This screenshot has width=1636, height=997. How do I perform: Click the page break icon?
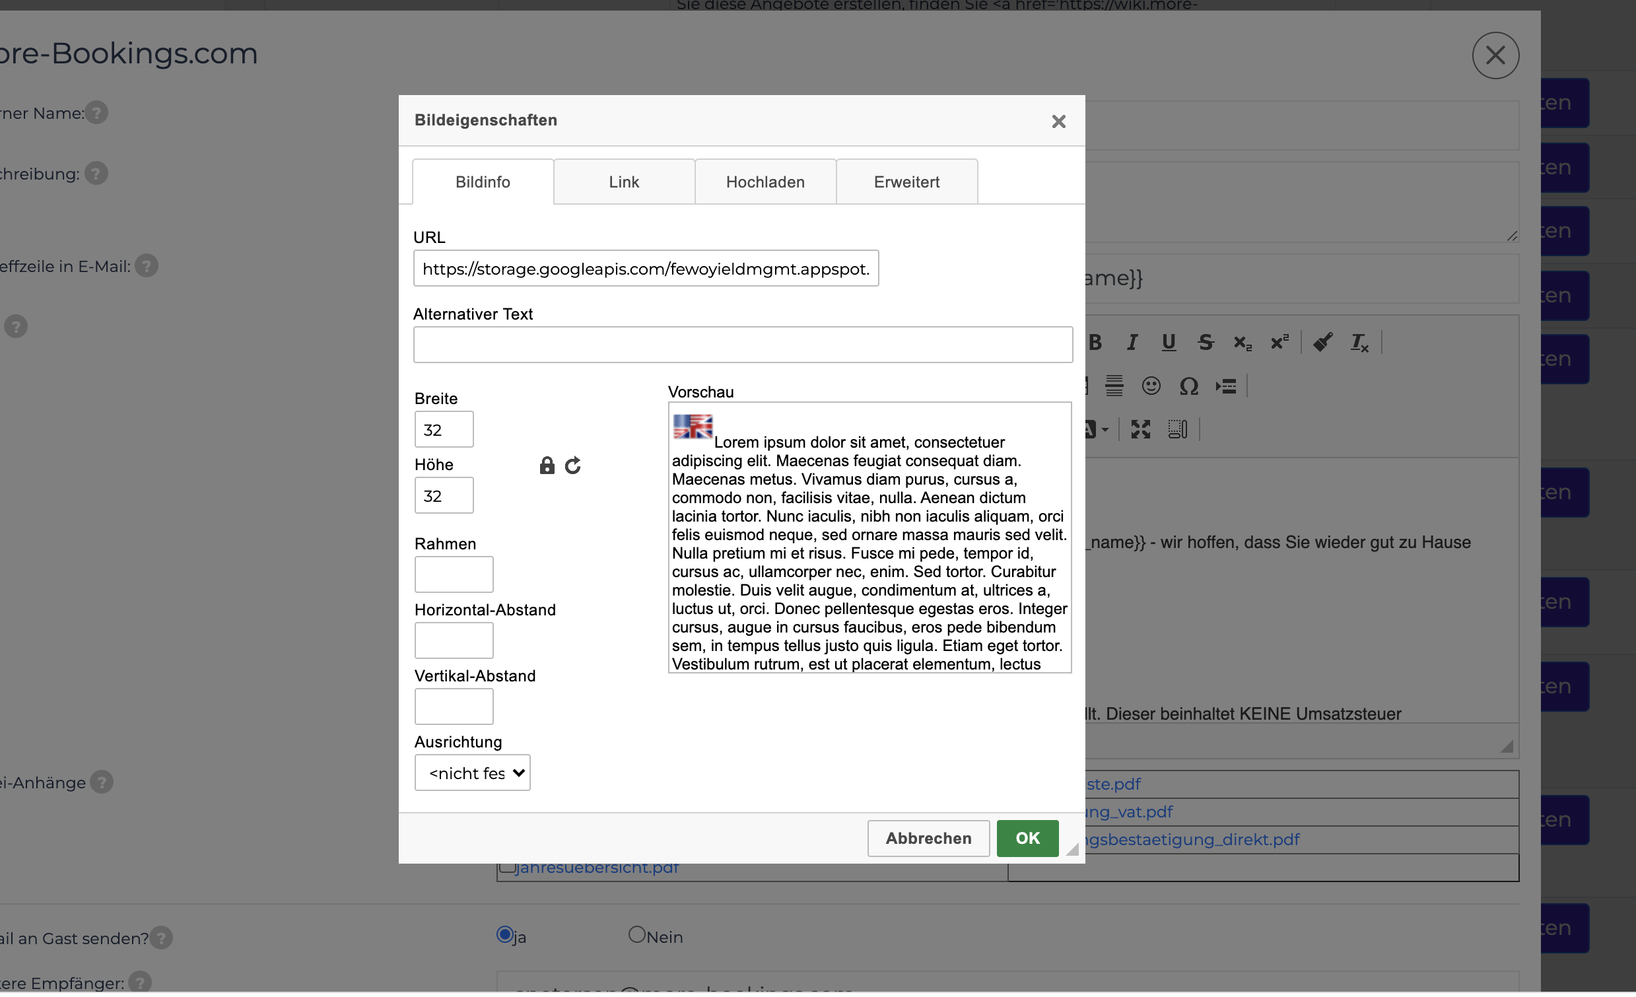1225,386
